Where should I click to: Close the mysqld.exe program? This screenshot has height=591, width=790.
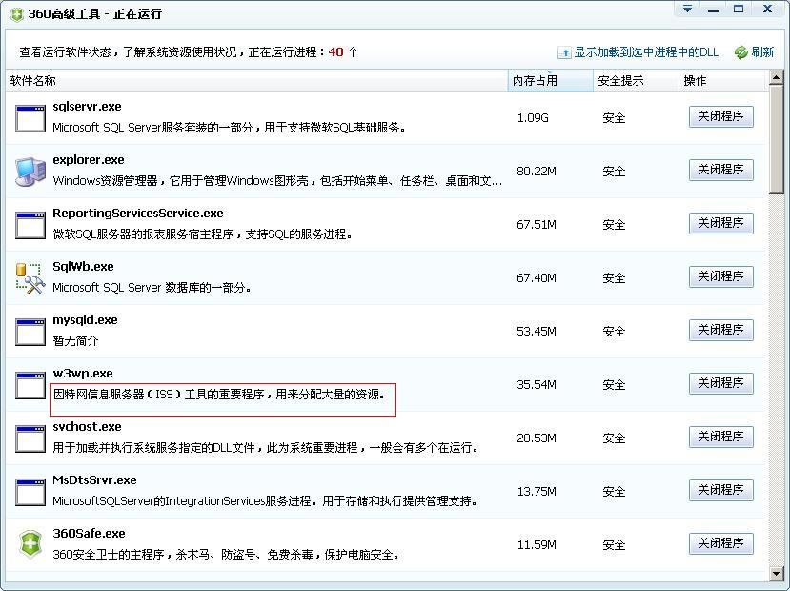721,330
